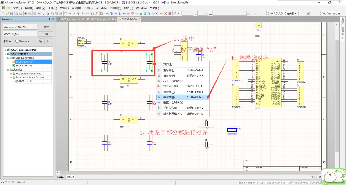This screenshot has height=185, width=346.
Task: Select the VCC power port tool
Action: point(132,13)
